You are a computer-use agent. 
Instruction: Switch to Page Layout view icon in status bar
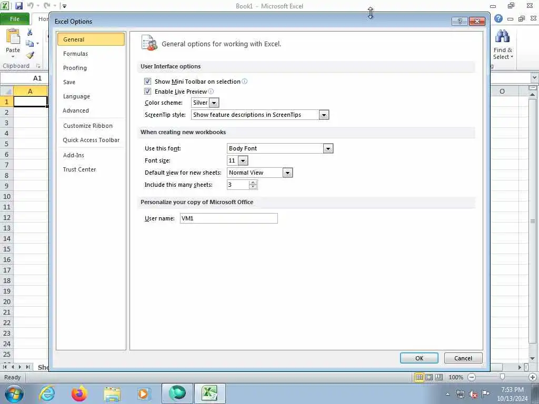click(x=429, y=377)
